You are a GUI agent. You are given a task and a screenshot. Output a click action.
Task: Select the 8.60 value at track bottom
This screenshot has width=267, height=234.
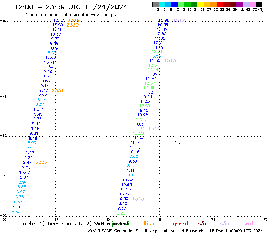coord(16,212)
